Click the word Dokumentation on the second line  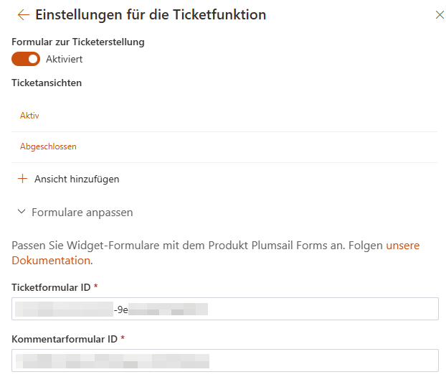[x=51, y=260]
